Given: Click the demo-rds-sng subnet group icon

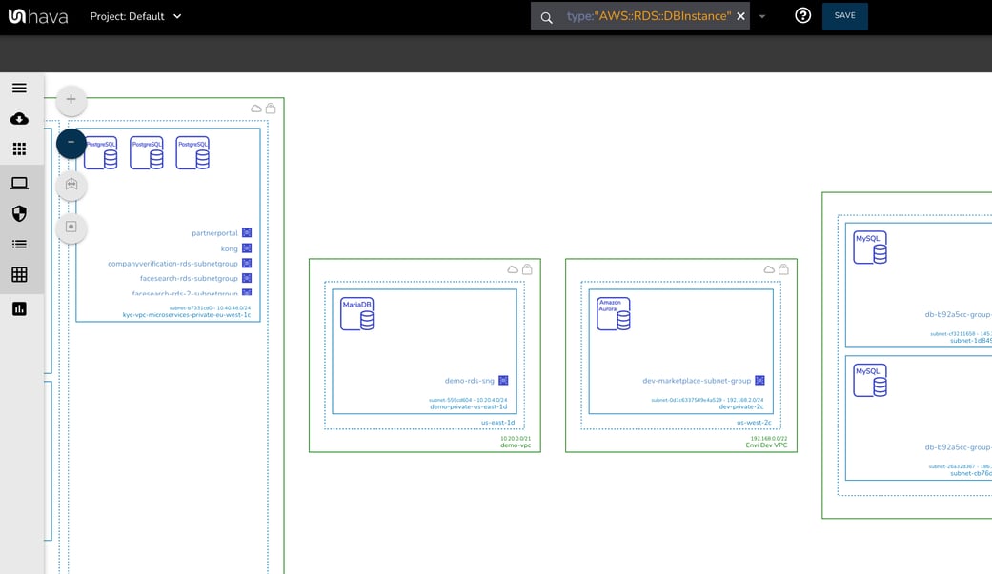Looking at the screenshot, I should pos(503,380).
